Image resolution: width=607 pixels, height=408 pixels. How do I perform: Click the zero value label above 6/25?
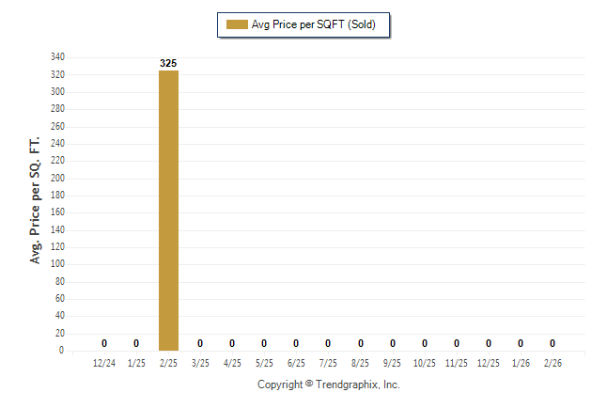296,343
